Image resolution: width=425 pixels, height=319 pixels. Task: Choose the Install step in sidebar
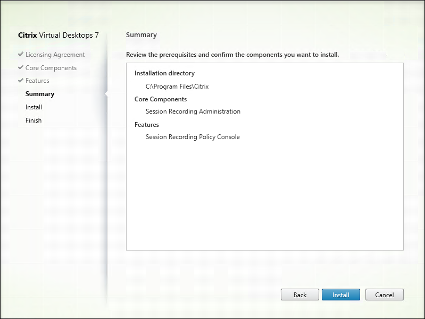click(34, 107)
